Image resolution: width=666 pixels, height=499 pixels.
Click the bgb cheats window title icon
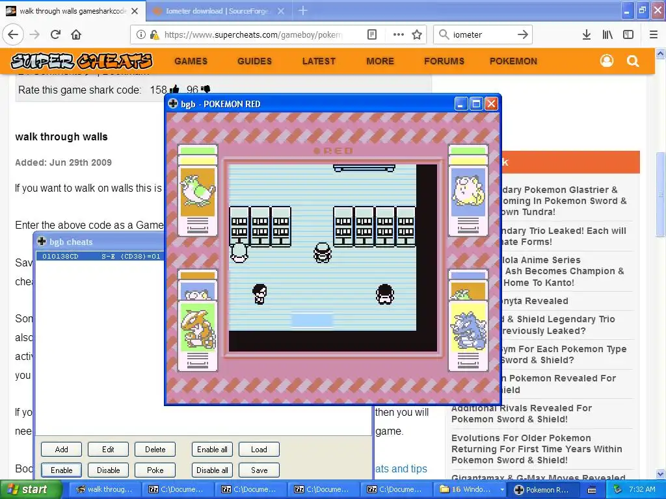click(42, 242)
